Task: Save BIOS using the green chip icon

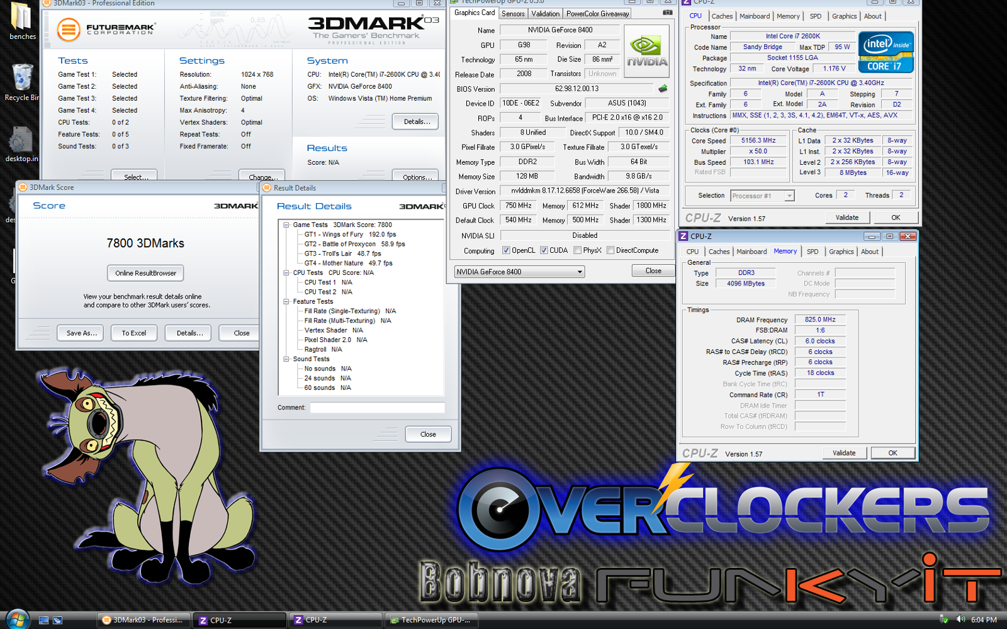Action: pos(663,89)
